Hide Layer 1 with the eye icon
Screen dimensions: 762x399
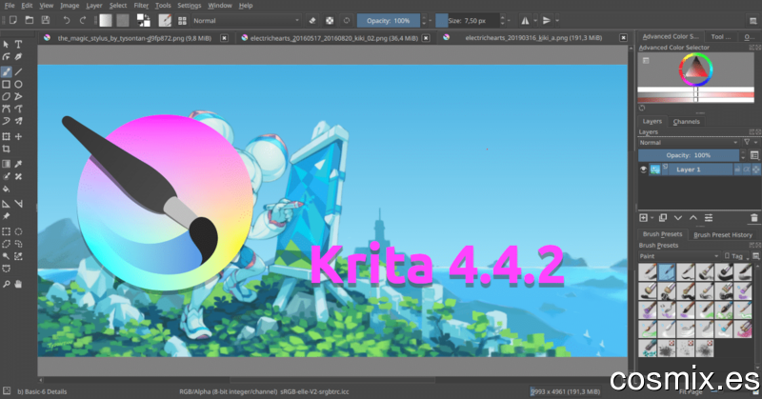coord(644,170)
